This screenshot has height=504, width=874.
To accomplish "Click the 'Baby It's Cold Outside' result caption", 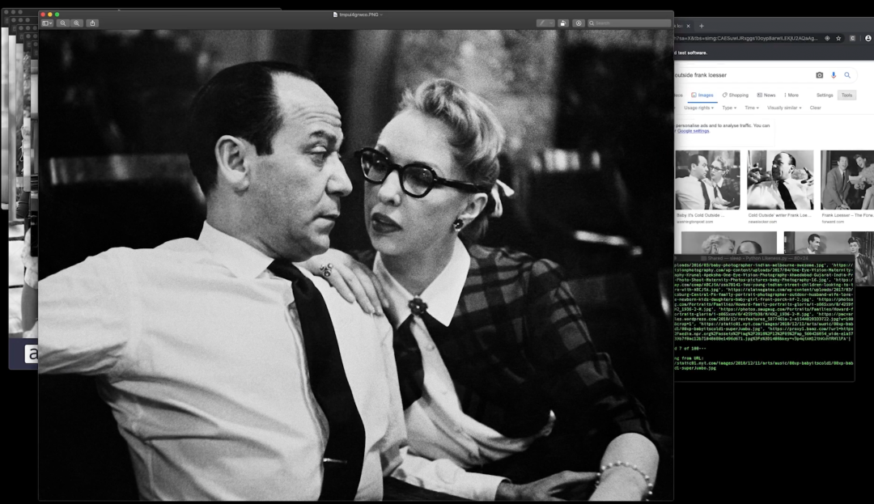I will pyautogui.click(x=700, y=215).
